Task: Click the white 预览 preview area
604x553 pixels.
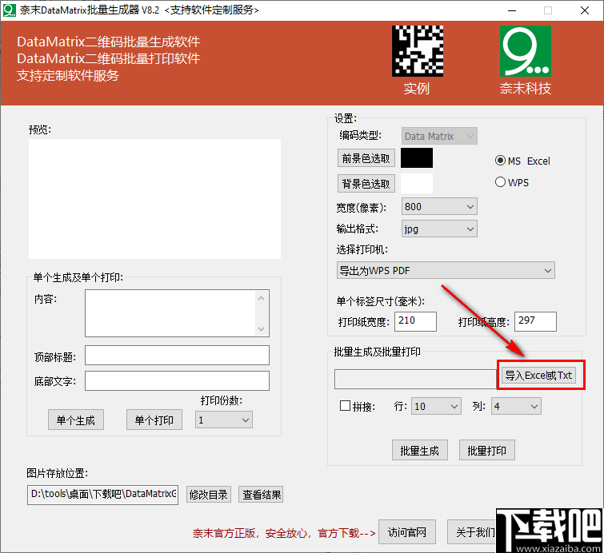Action: pyautogui.click(x=155, y=199)
